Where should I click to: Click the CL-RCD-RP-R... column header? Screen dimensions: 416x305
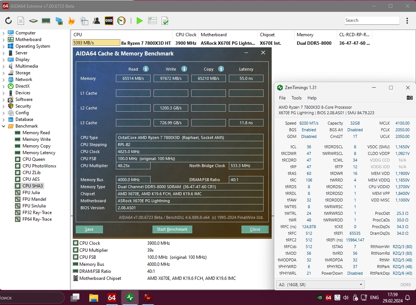point(354,34)
